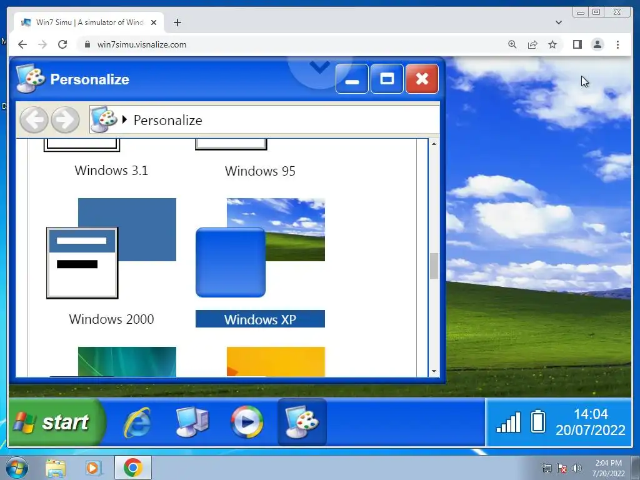The image size is (640, 480).
Task: Select the Personalize taskbar button in simulator
Action: [302, 422]
